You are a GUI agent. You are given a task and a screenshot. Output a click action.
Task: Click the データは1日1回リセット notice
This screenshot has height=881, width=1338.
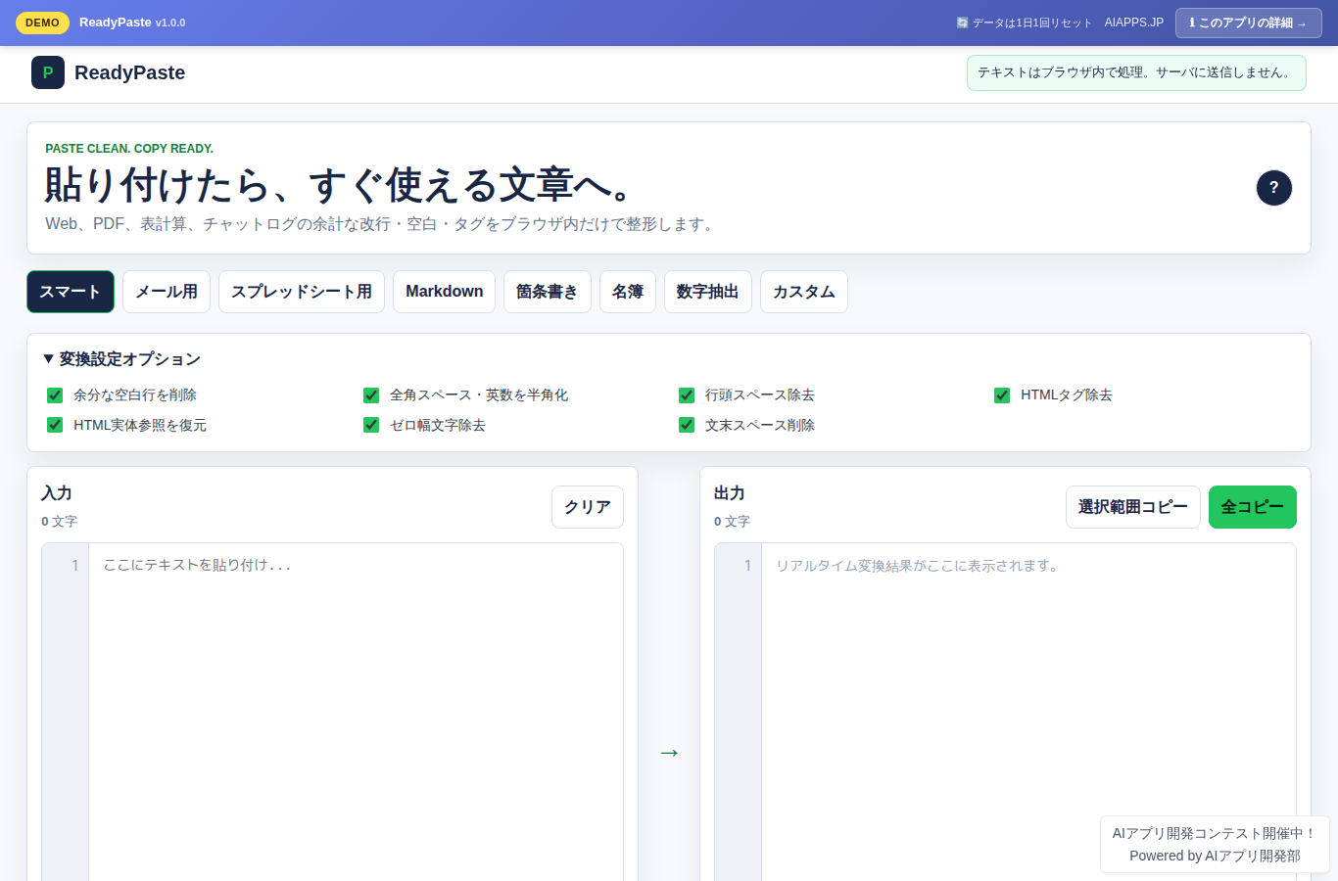point(1025,23)
